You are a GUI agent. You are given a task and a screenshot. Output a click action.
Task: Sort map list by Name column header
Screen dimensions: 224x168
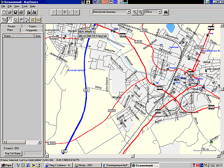[18, 36]
